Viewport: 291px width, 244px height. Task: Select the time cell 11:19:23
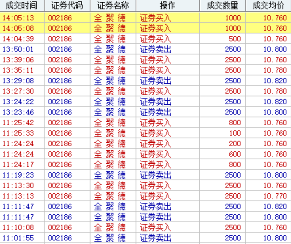click(18, 175)
